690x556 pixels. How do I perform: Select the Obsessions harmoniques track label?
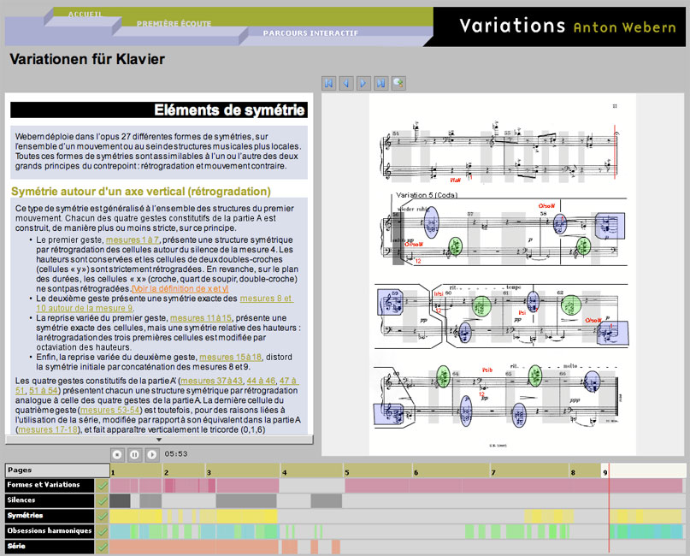coord(50,531)
